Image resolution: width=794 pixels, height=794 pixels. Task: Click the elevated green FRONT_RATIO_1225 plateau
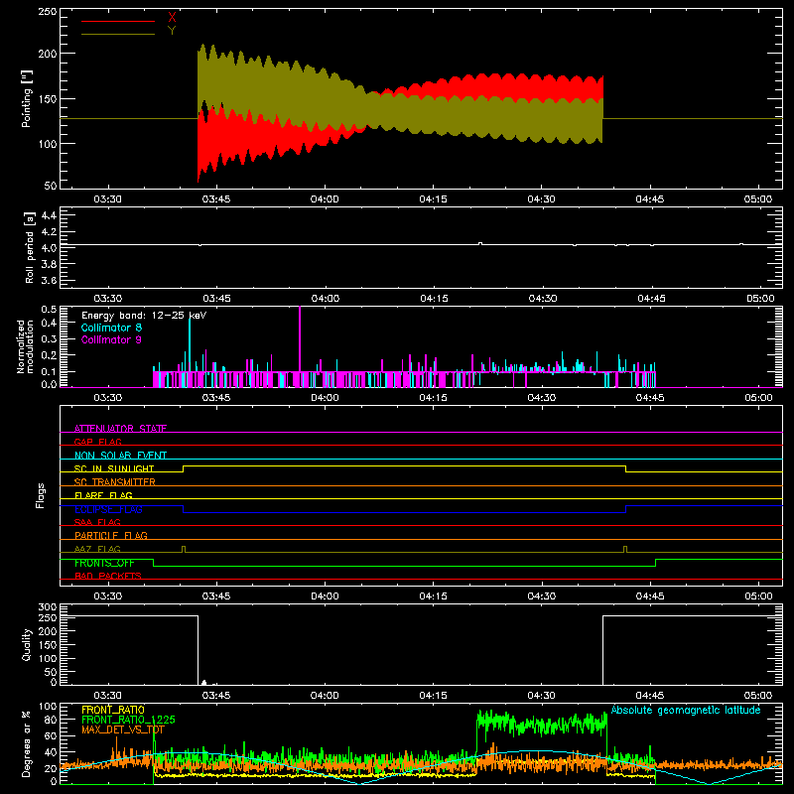(541, 724)
